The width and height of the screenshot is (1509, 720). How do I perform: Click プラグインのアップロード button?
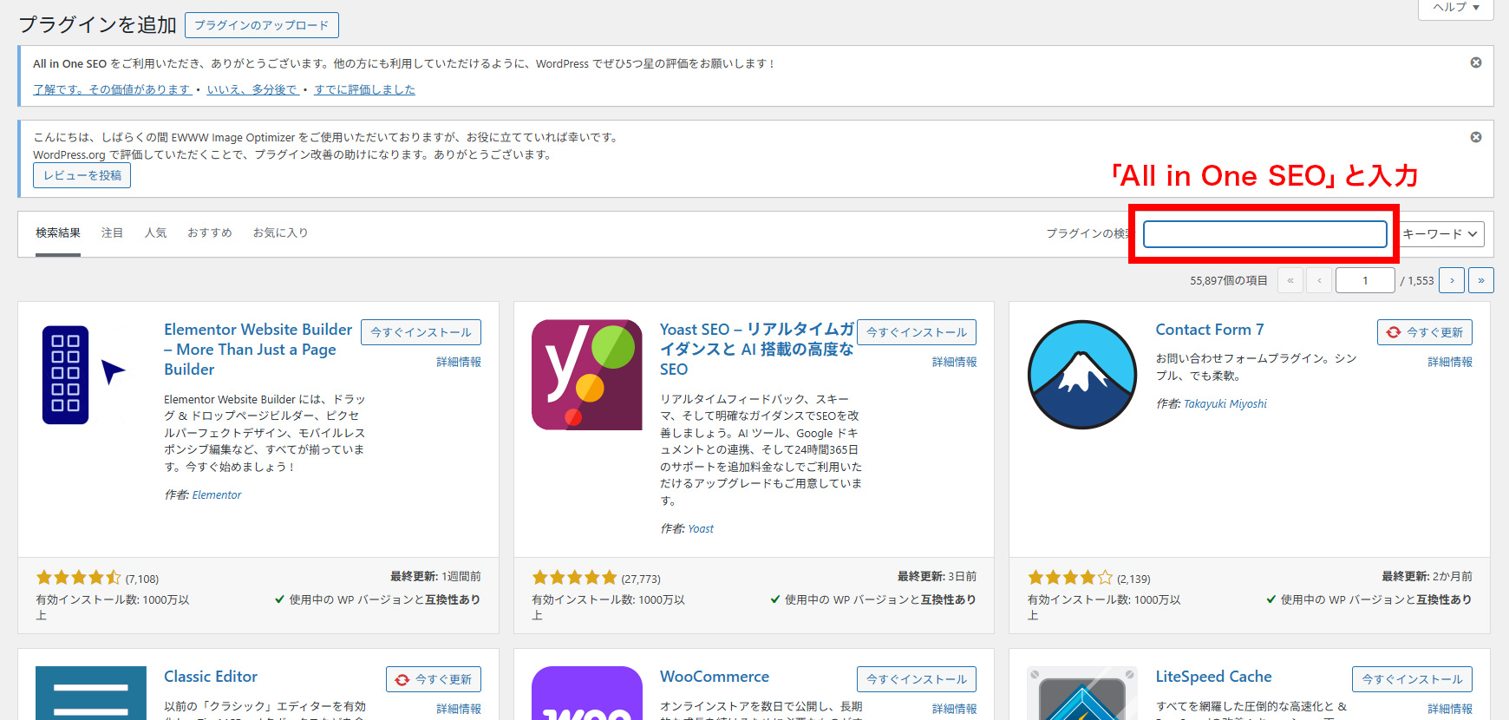262,25
